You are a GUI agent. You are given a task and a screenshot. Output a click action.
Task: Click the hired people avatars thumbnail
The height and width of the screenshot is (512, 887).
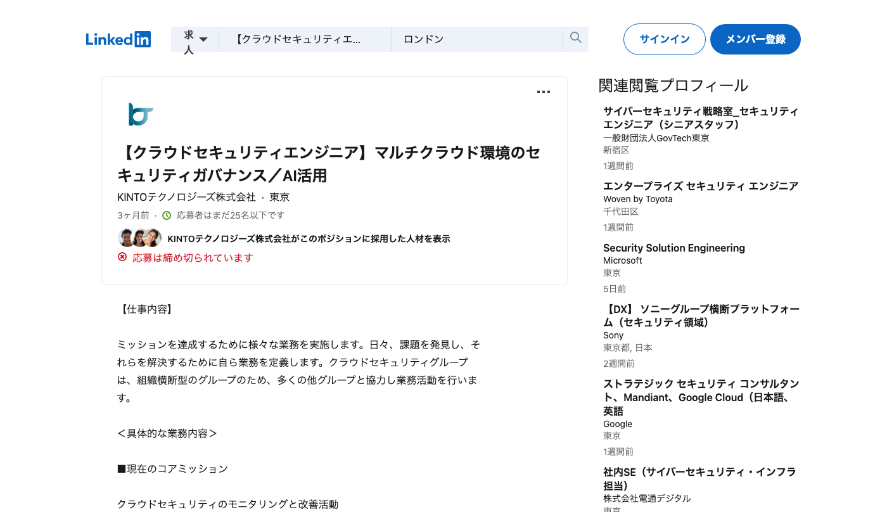139,238
